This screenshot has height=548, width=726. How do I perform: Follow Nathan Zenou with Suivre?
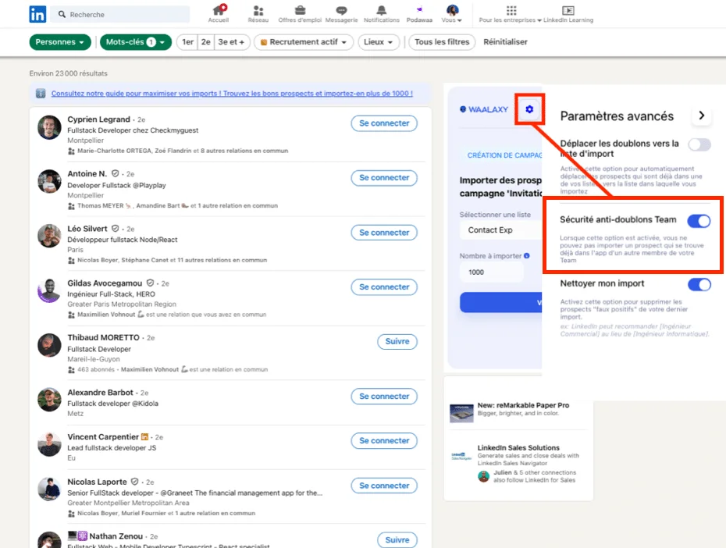coord(397,539)
